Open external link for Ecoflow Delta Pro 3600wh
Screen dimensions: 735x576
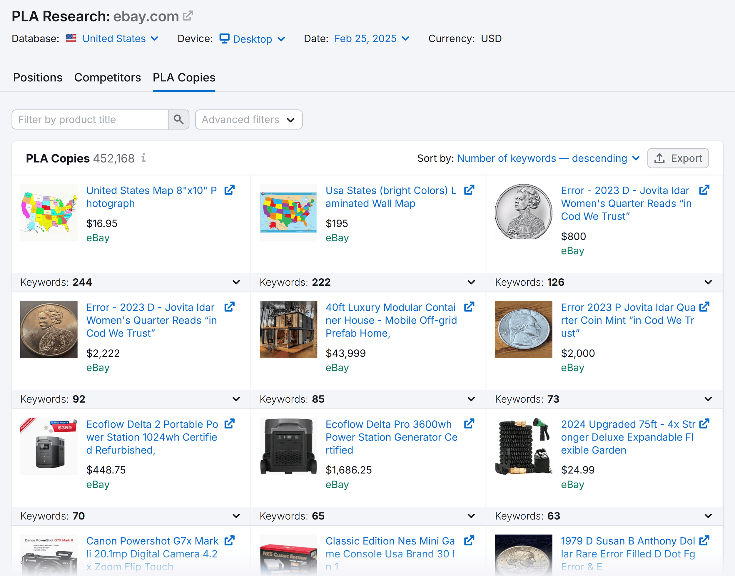tap(469, 424)
